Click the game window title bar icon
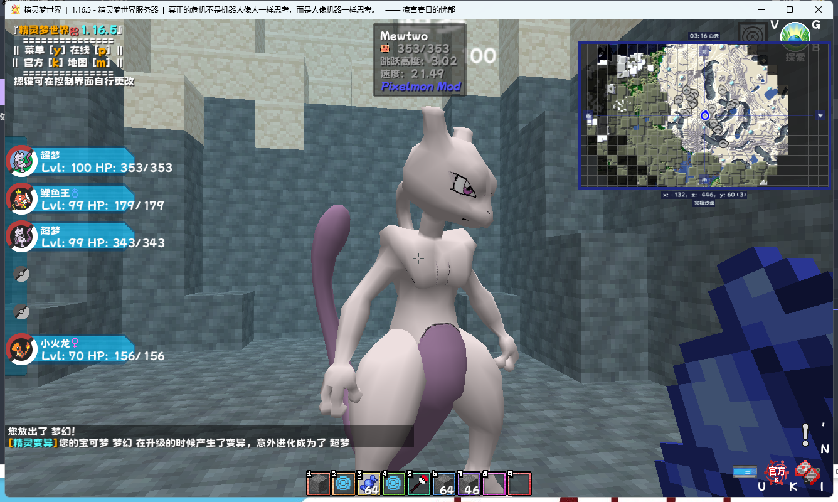The width and height of the screenshot is (838, 502). point(16,10)
